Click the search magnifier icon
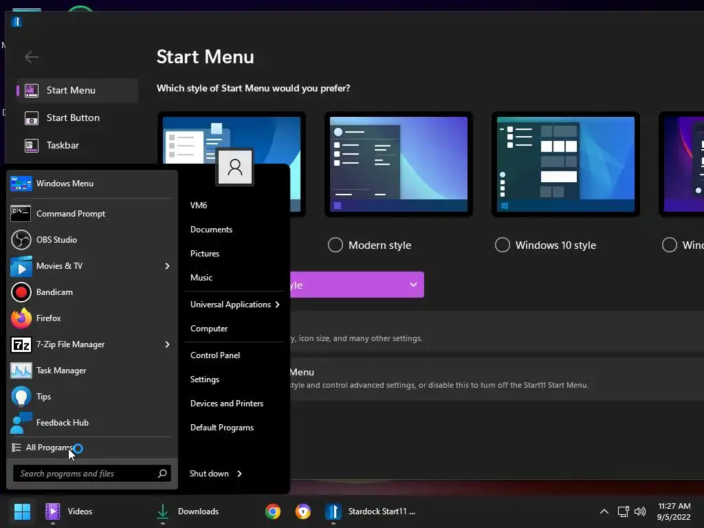Viewport: 704px width, 528px height. pyautogui.click(x=162, y=474)
